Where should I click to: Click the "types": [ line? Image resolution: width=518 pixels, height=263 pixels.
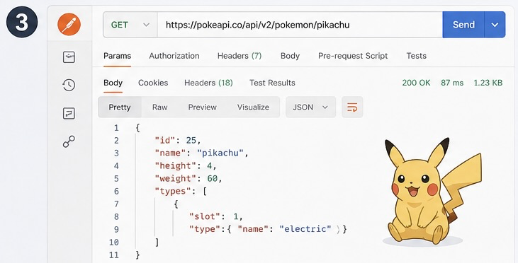click(x=181, y=191)
